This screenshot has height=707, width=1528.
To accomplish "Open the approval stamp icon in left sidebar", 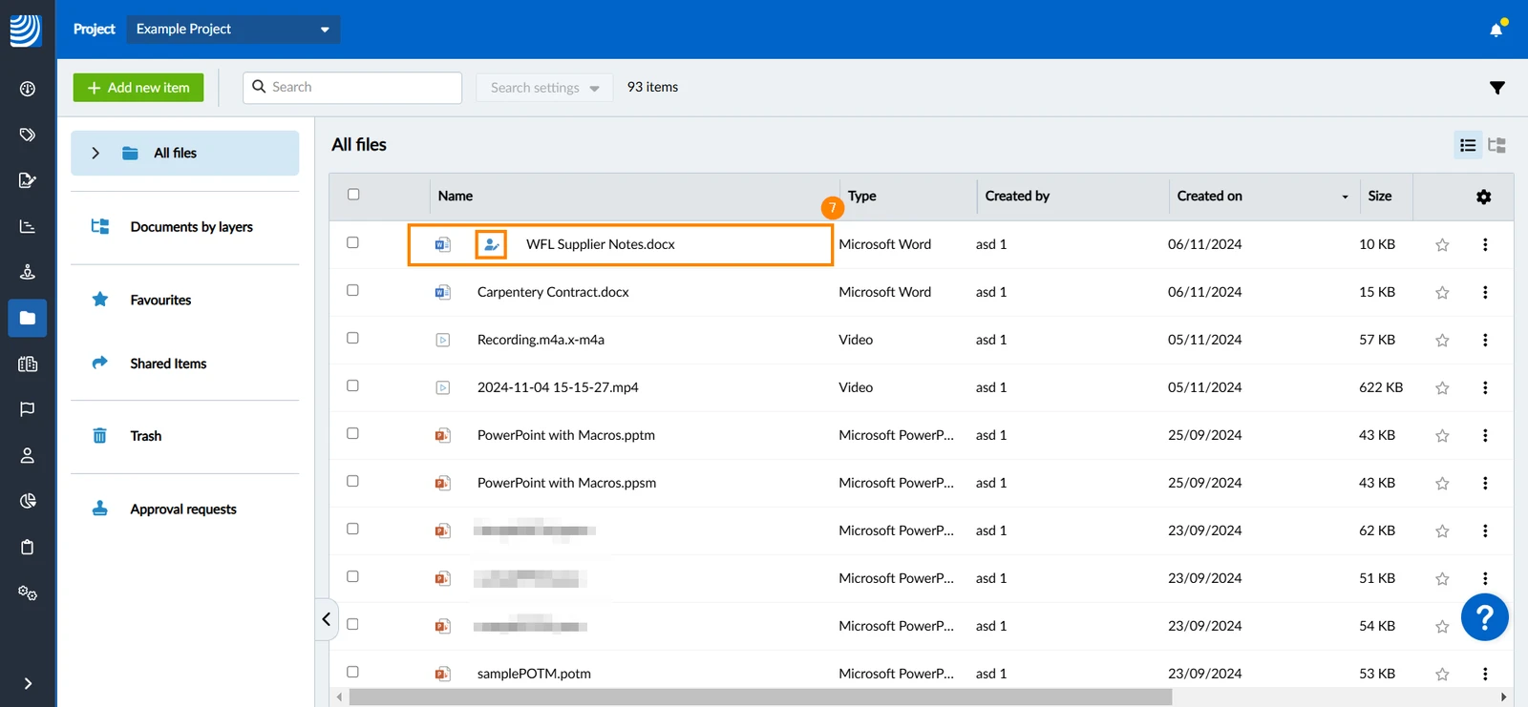I will coord(28,272).
